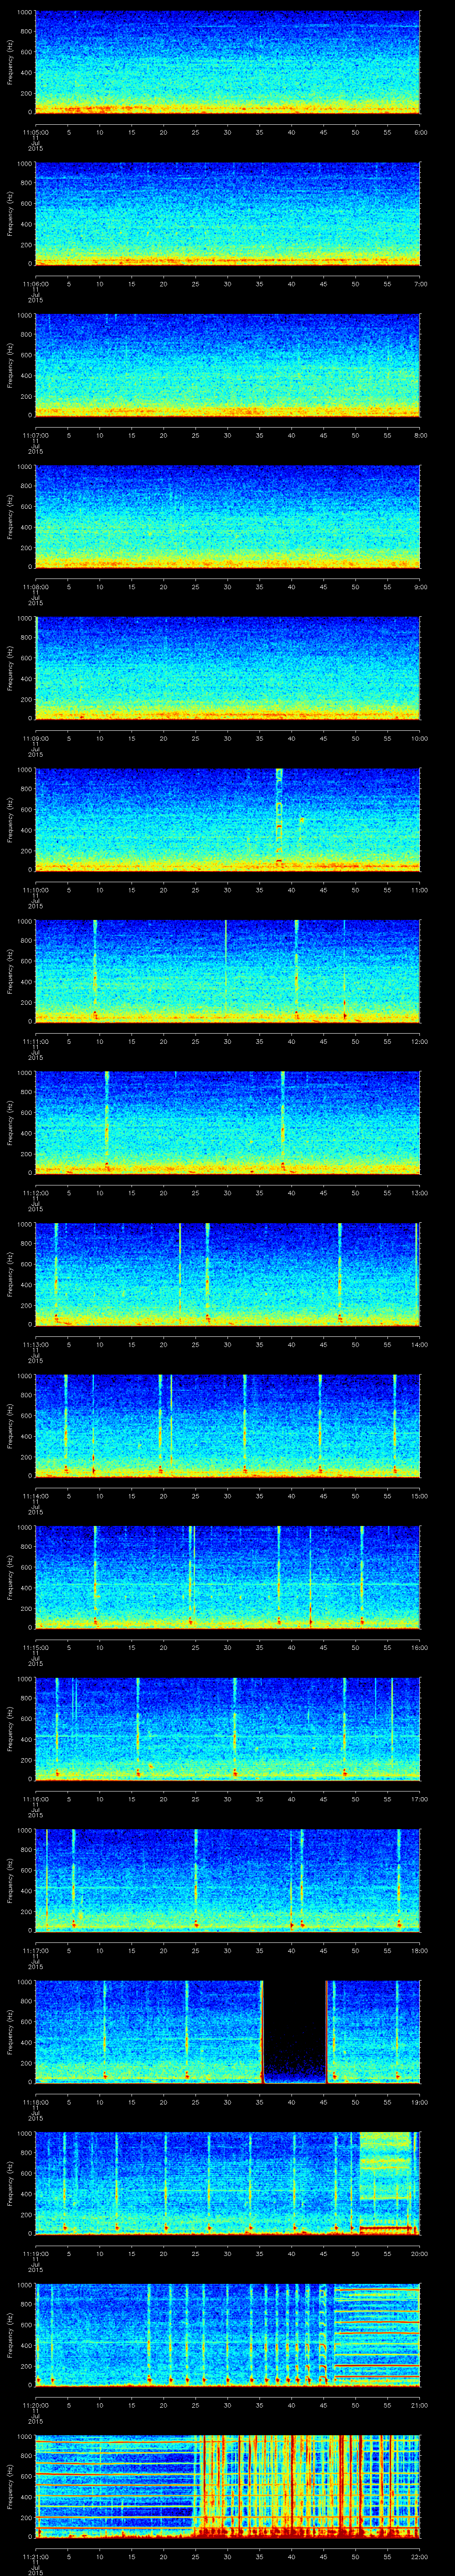Click the 11:12:00 start time label
Viewport: 455px width, 2576px height.
point(35,1193)
